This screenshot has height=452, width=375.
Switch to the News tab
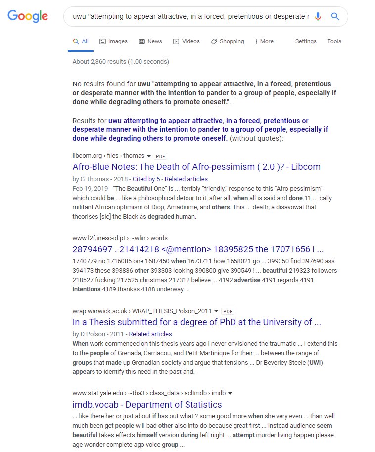pyautogui.click(x=150, y=41)
